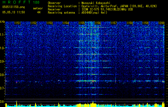The height and width of the screenshot is (107, 168).
Task: Click the 'Observer' field label
Action: point(54,3)
